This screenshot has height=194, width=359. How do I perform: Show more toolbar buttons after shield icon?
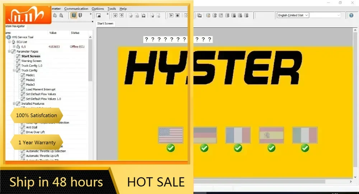pyautogui.click(x=91, y=14)
